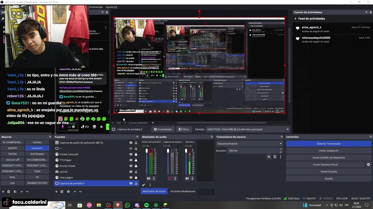Screen dimensions: 373x209
Task: Open Ajustes settings button
Action: (x=329, y=179)
